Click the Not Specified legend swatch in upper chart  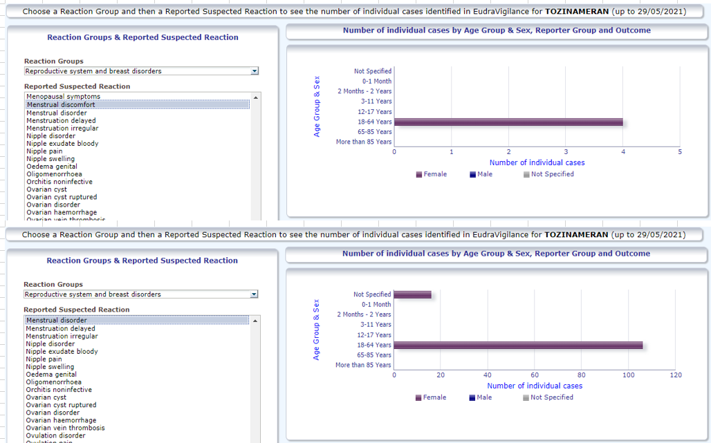pyautogui.click(x=526, y=174)
